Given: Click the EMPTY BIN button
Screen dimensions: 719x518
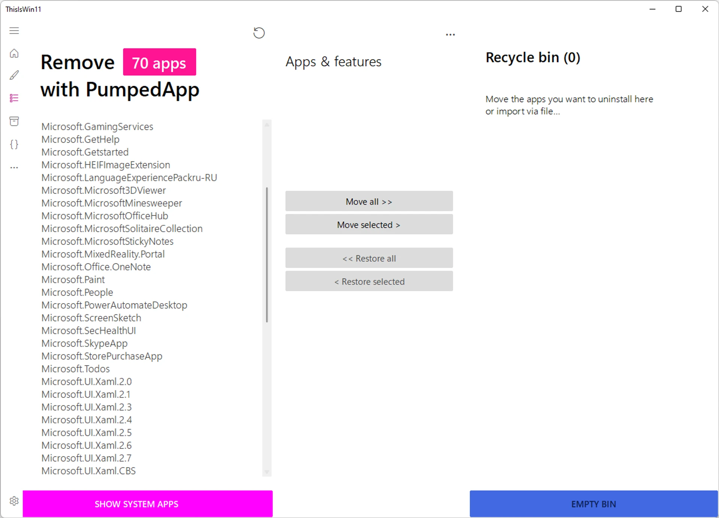Looking at the screenshot, I should (x=594, y=504).
